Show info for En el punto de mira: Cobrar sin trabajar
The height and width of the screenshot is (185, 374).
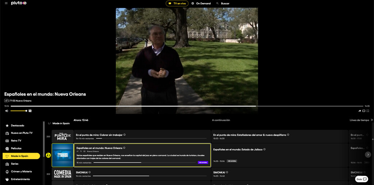point(125,135)
